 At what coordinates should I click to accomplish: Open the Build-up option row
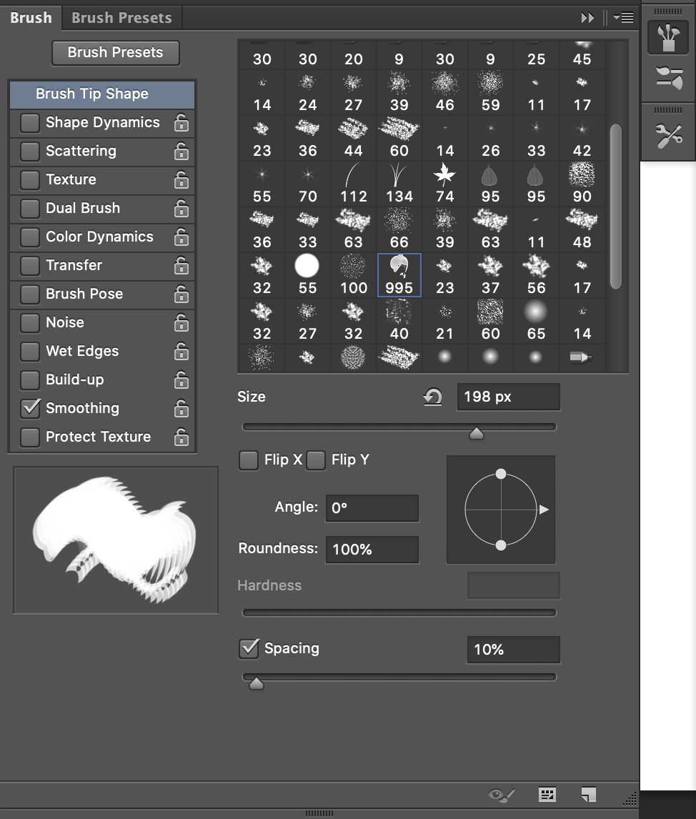pos(102,379)
